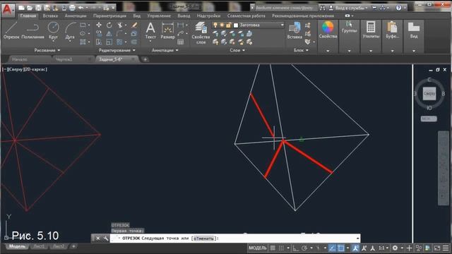
Task: Open Свойства слоя (Layer Properties)
Action: [201, 33]
